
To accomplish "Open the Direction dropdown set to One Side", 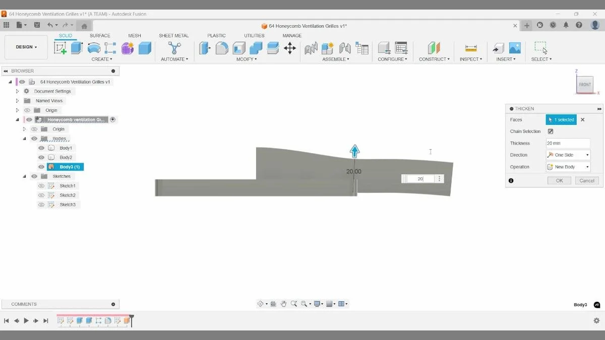I will tap(568, 155).
